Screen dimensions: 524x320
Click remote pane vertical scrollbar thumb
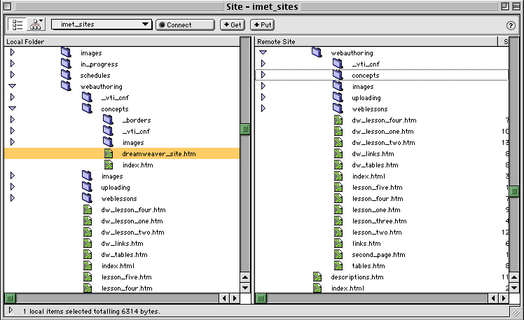(x=514, y=191)
